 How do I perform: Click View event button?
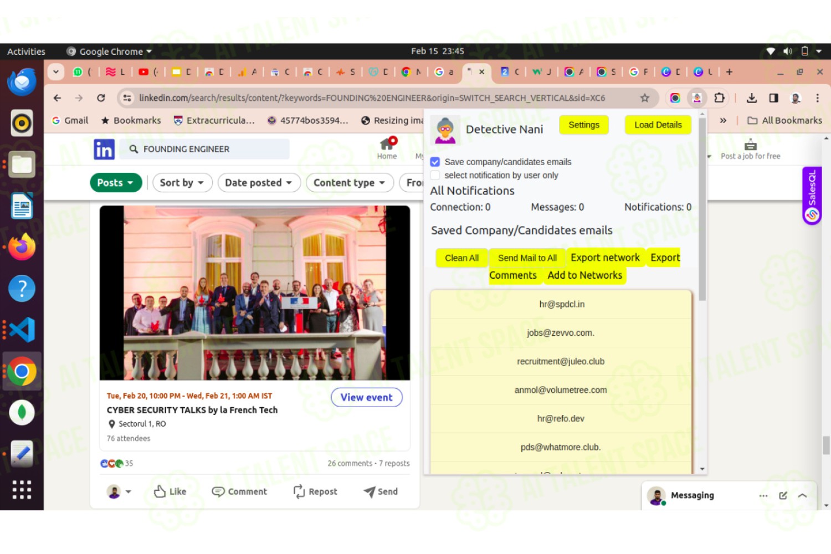367,397
